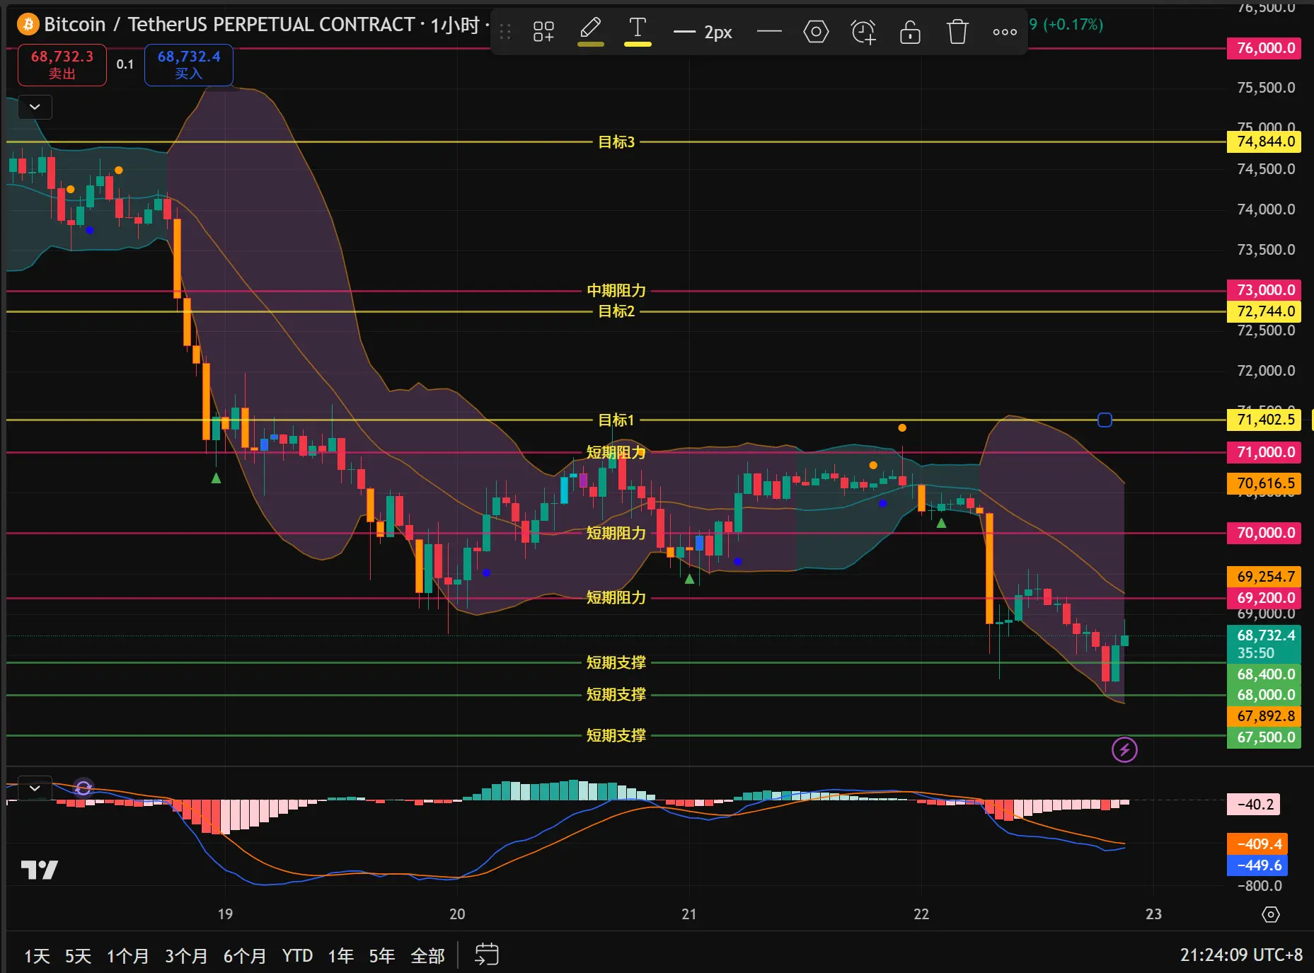The width and height of the screenshot is (1314, 973).
Task: Delete the selected drawing with the trash icon
Action: tap(957, 32)
